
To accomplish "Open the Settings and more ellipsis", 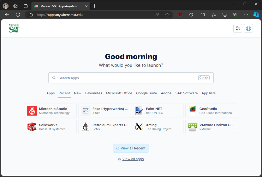I will point(246,15).
